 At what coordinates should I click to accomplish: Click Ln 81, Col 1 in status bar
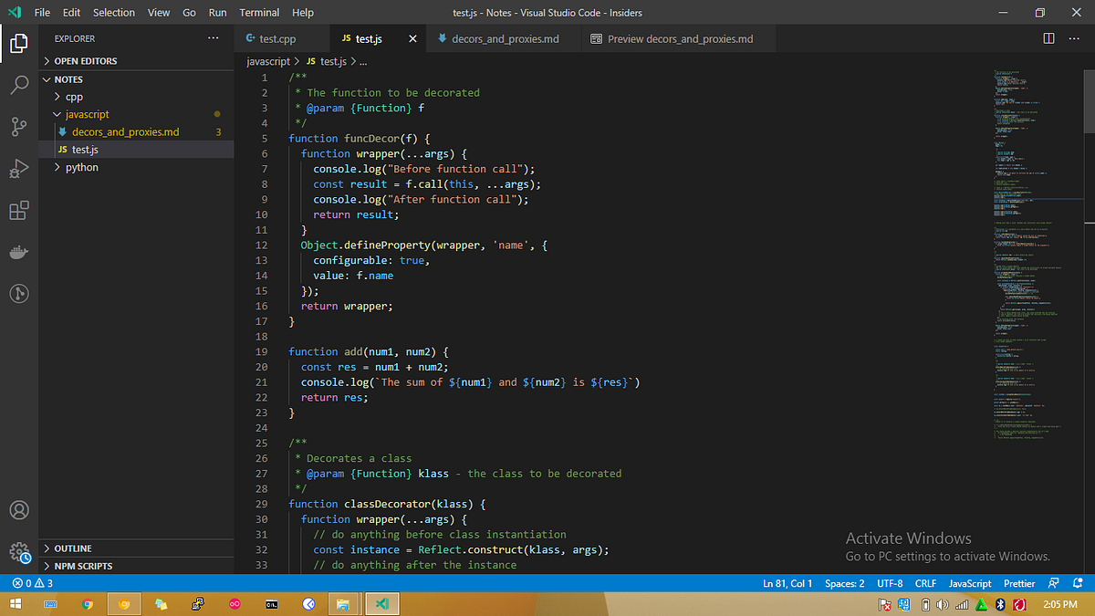(x=787, y=583)
